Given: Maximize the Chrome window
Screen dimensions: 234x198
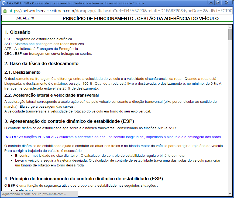Looking at the screenshot, I should tap(218, 2).
